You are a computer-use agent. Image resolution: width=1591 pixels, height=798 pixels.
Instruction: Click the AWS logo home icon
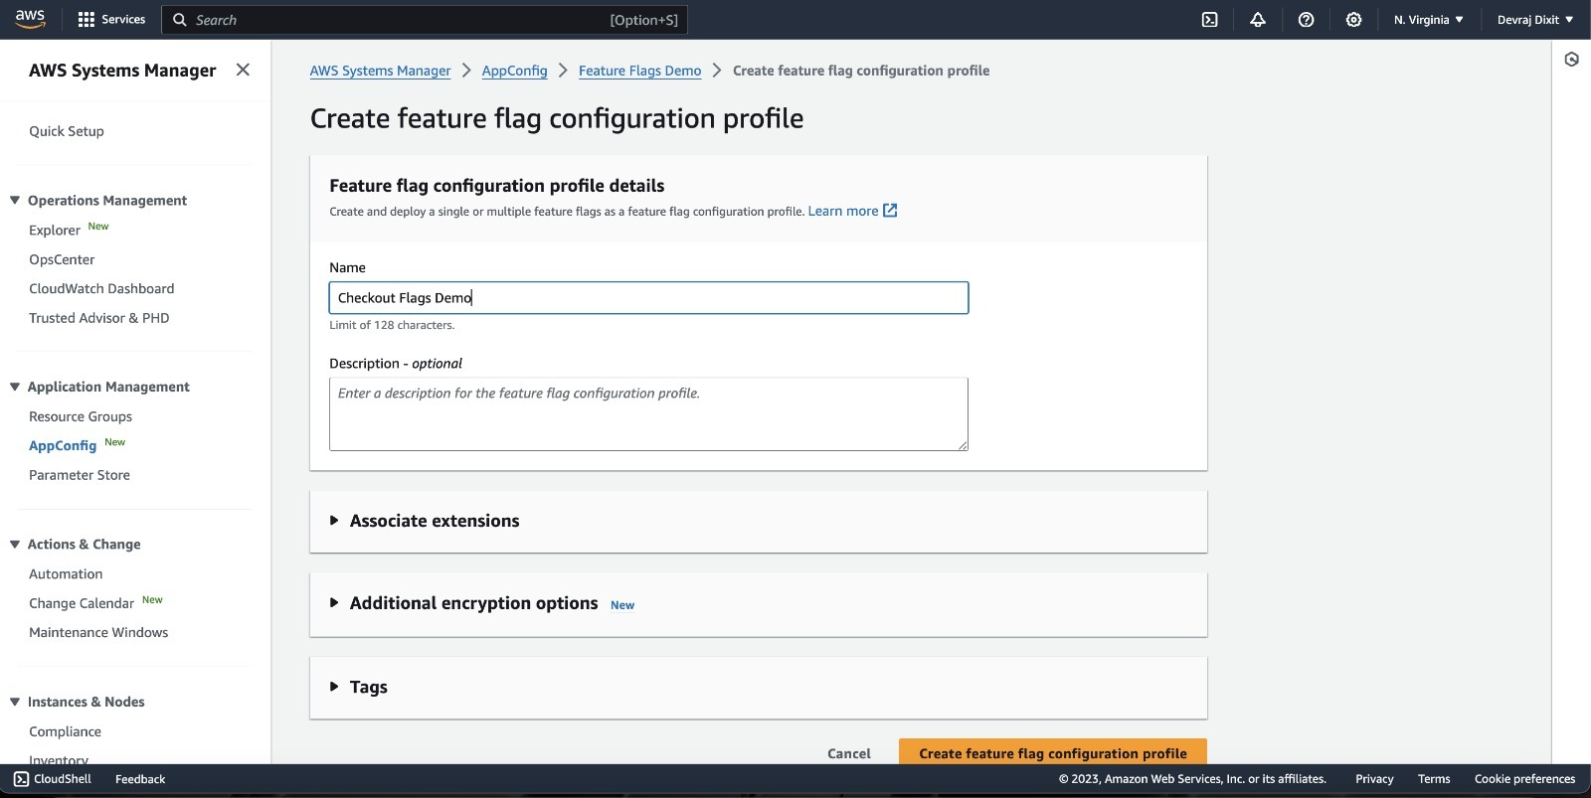coord(30,19)
